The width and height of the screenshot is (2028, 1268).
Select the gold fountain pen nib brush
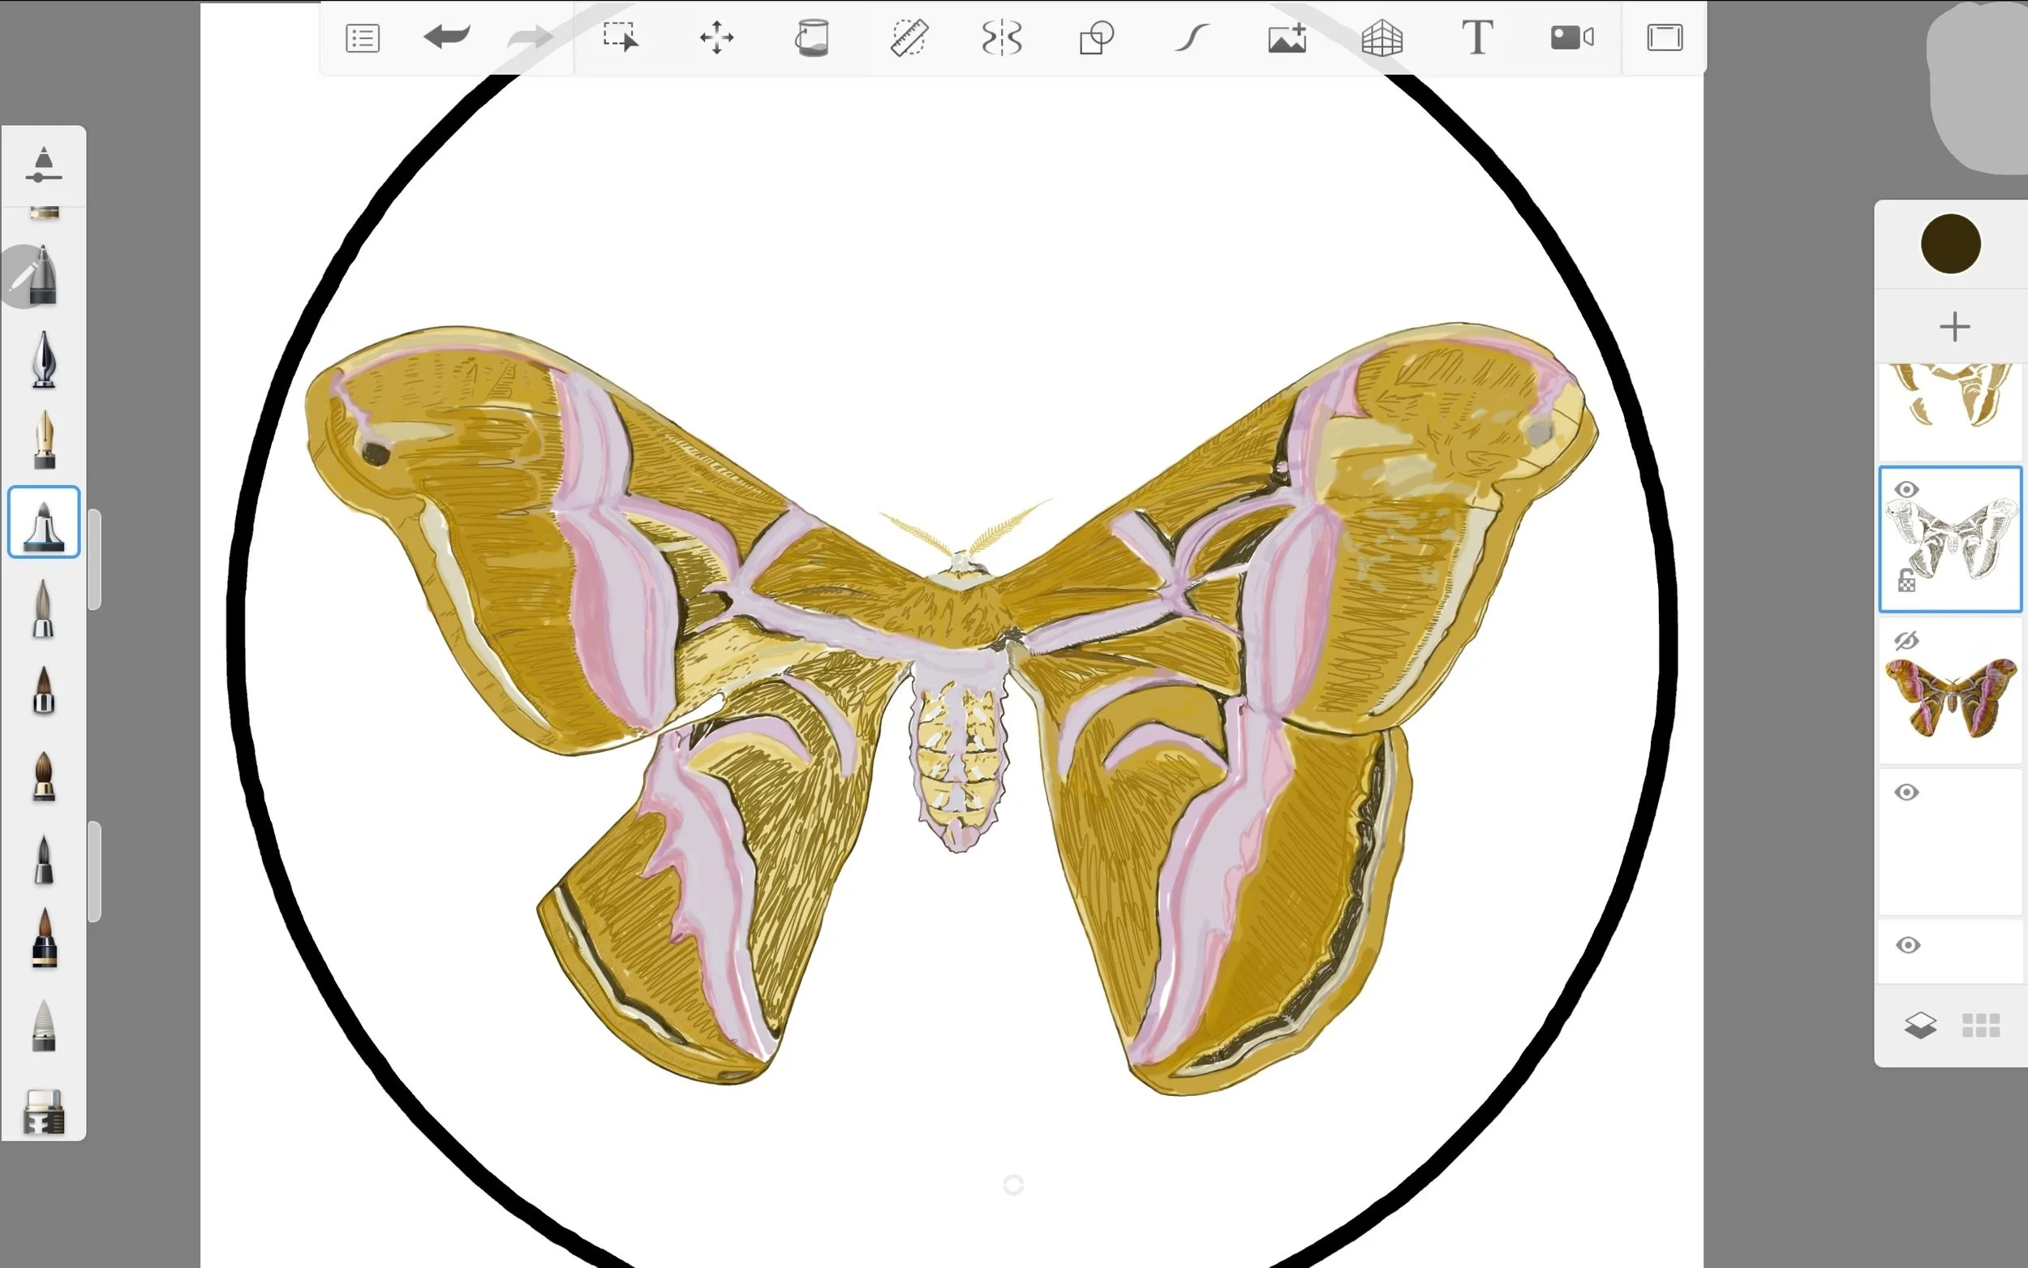pyautogui.click(x=44, y=440)
